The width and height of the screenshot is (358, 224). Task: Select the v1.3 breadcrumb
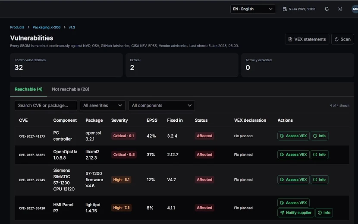pos(72,27)
